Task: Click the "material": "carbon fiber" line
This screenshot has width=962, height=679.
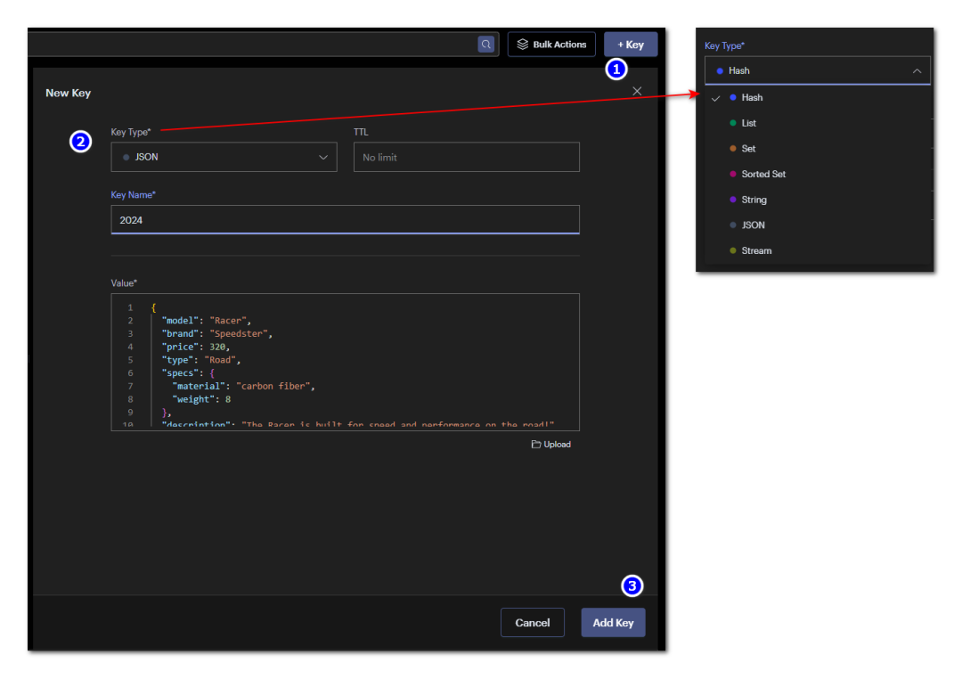Action: (x=243, y=386)
